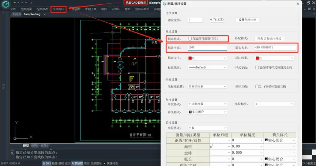
Task: Switch to the 布局1 tab
Action: 34,146
